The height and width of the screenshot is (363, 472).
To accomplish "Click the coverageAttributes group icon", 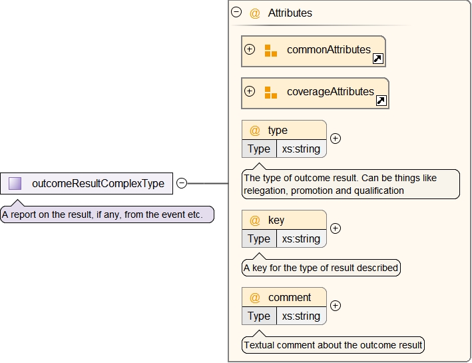I will [x=270, y=93].
